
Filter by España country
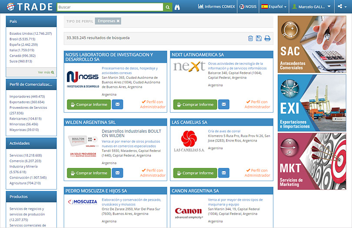pos(23,44)
